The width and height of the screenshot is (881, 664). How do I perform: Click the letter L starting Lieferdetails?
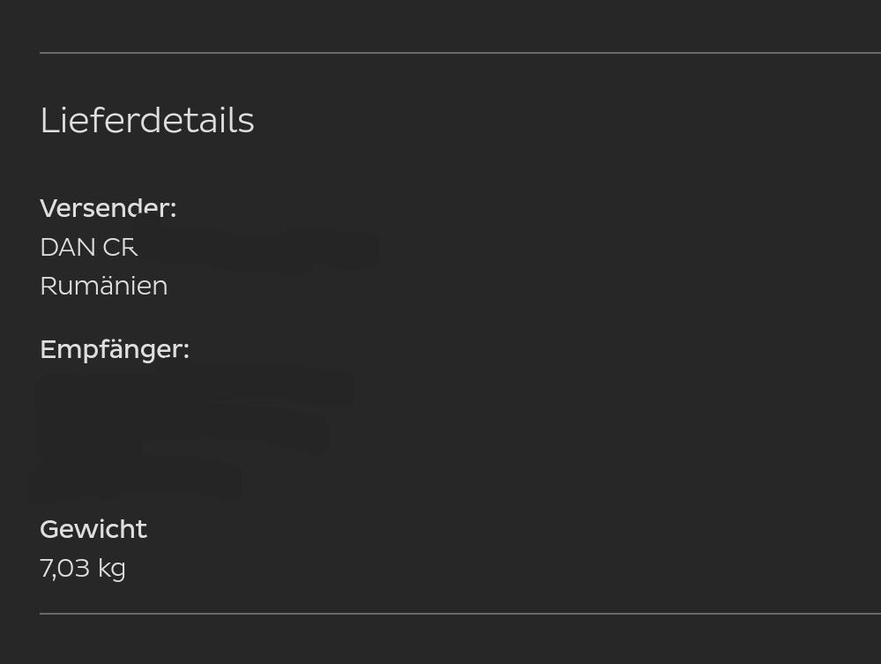[49, 120]
